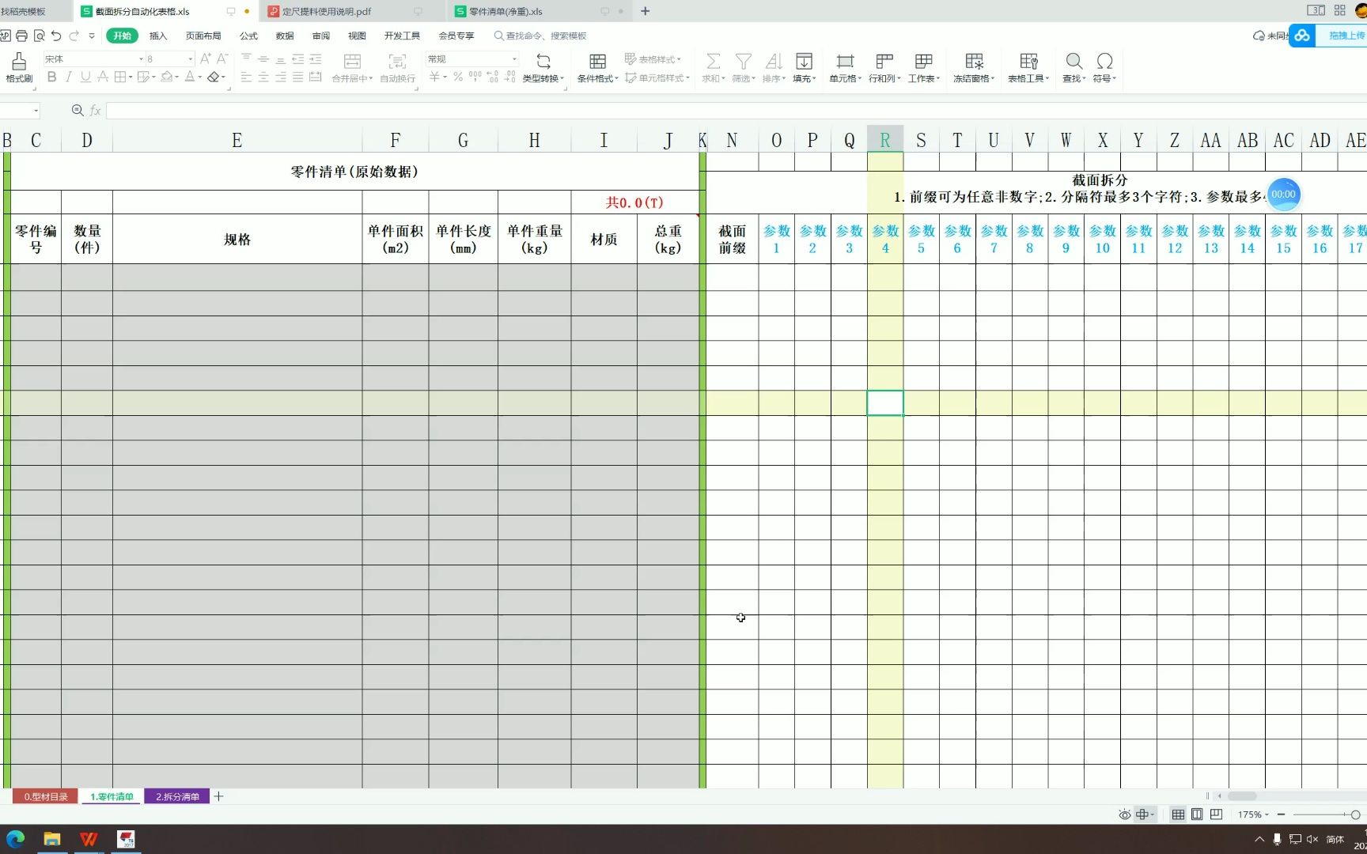Open the Data (数据) tab
Image resolution: width=1367 pixels, height=854 pixels.
(285, 36)
